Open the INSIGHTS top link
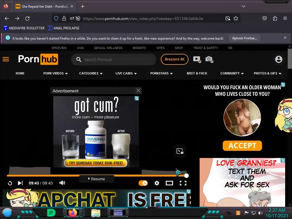Screen dimensions: 292x219 pyautogui.click(x=139, y=48)
